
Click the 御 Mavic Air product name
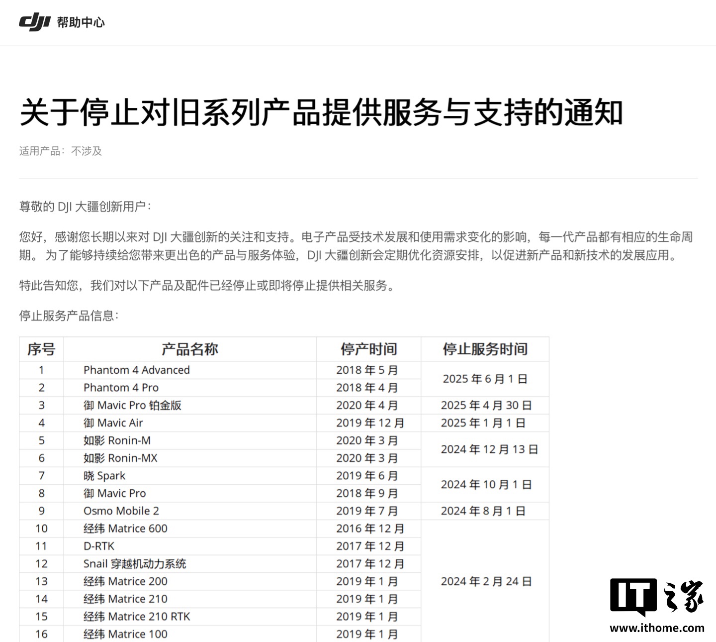pos(113,423)
